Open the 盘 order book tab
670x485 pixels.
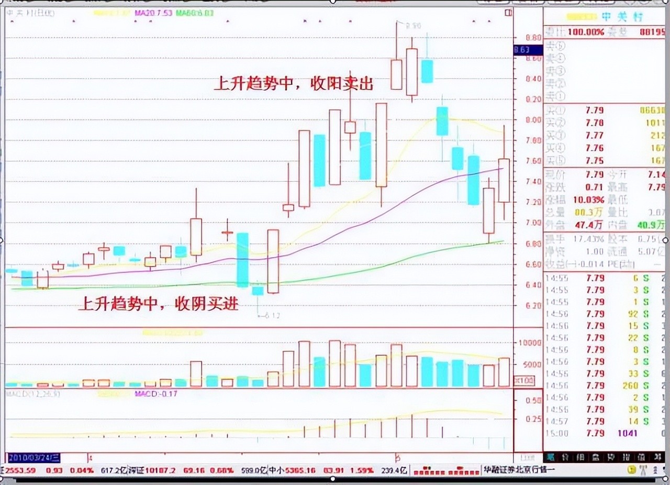pyautogui.click(x=595, y=457)
